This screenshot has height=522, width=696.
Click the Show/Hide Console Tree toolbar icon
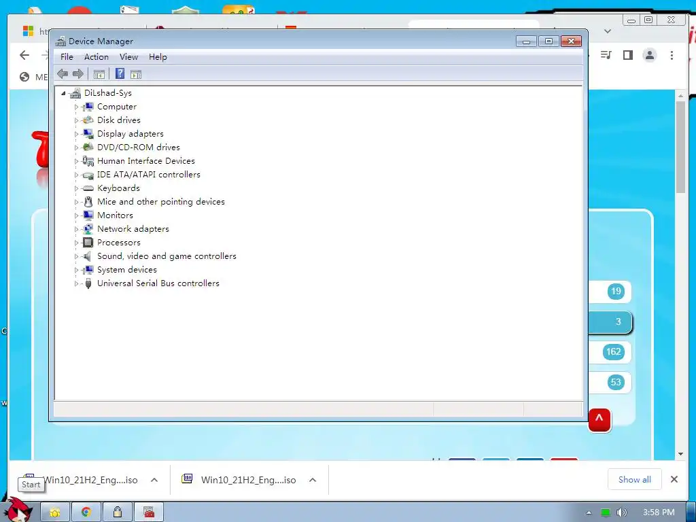99,74
